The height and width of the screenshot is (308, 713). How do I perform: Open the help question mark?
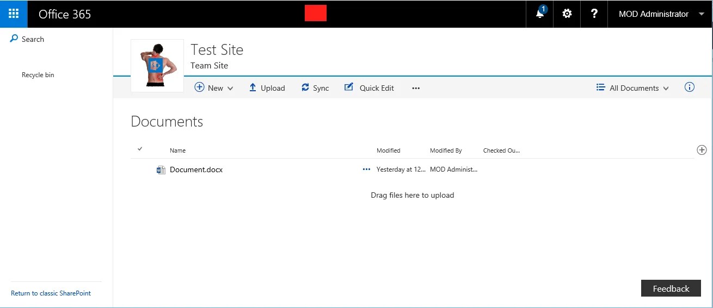[594, 14]
